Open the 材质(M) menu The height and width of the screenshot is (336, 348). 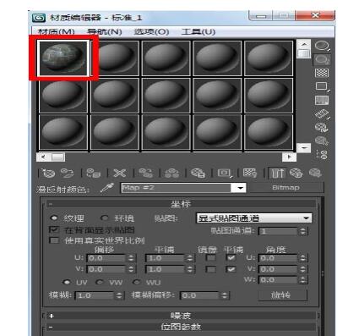(57, 31)
